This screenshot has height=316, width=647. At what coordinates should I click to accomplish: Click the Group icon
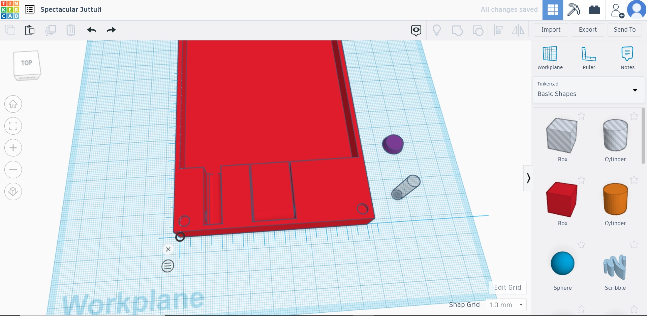tap(457, 30)
